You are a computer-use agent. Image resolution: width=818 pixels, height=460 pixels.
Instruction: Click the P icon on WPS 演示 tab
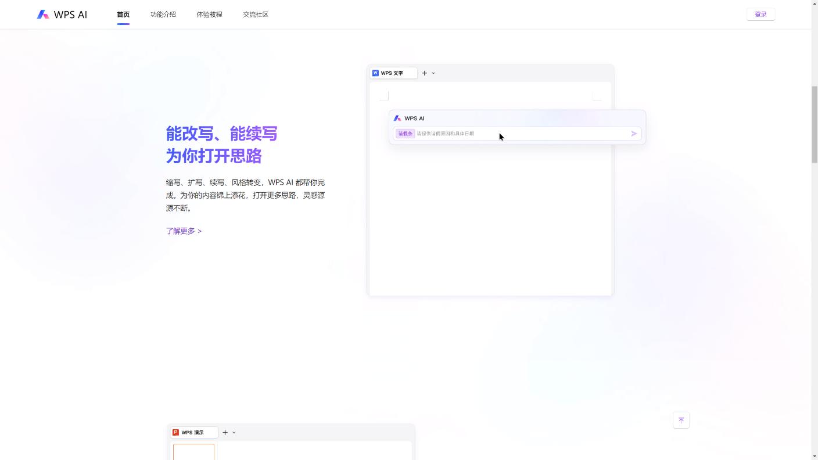(175, 432)
